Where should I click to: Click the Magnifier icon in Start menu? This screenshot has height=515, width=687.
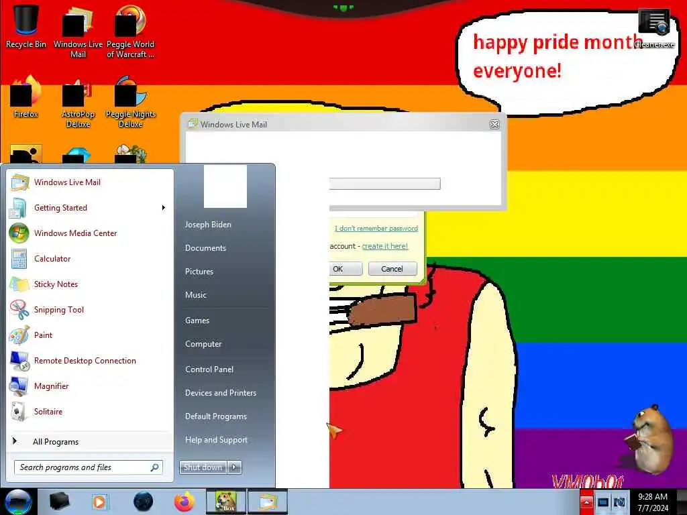coord(19,386)
